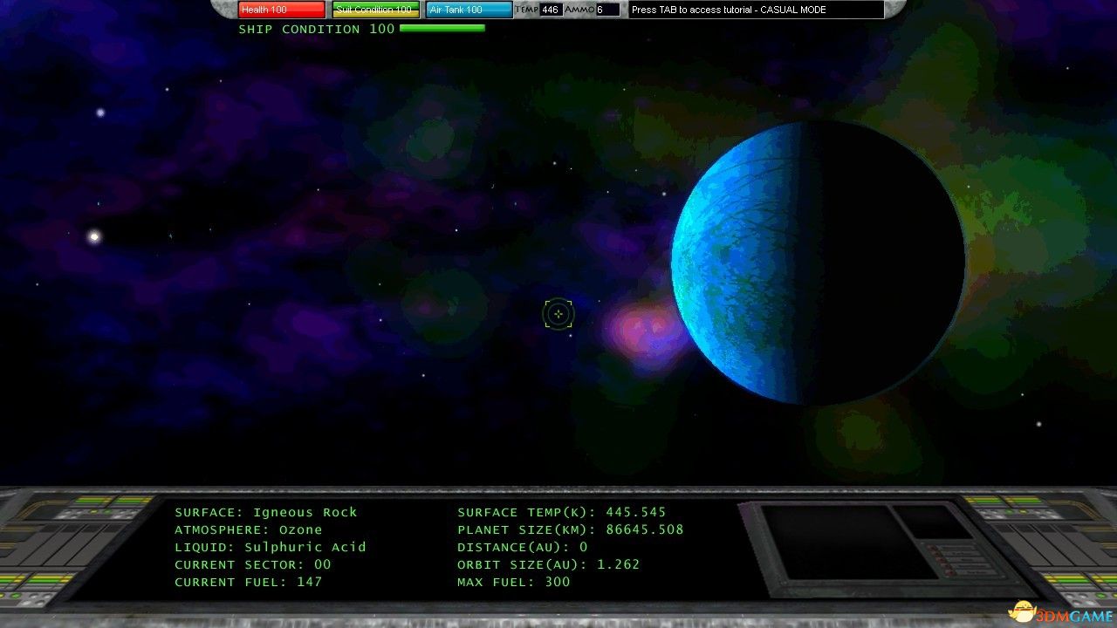Screen dimensions: 1117x628
Task: Click the bright white star on the left
Action: click(x=94, y=236)
